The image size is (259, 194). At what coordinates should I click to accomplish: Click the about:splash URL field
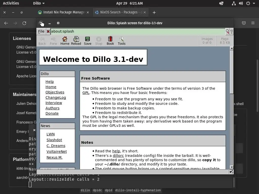138,31
